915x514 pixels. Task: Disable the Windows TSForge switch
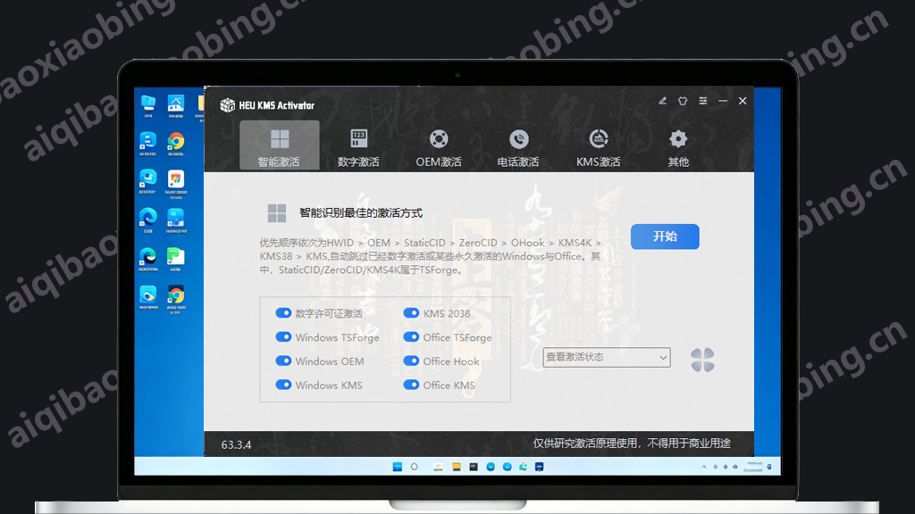(283, 336)
